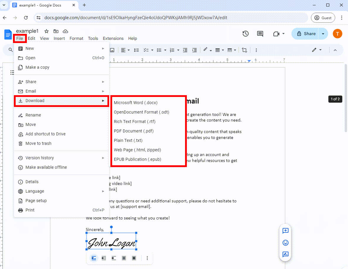348x269 pixels.
Task: Place the image behind text
Action: [124, 258]
